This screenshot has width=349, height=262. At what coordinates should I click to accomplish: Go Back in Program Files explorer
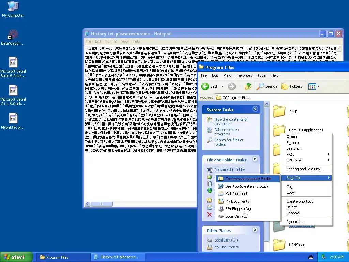click(x=210, y=86)
